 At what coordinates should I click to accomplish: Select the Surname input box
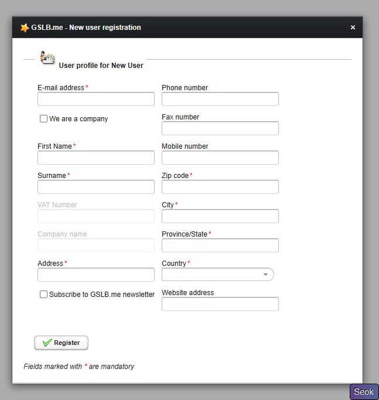click(x=96, y=187)
